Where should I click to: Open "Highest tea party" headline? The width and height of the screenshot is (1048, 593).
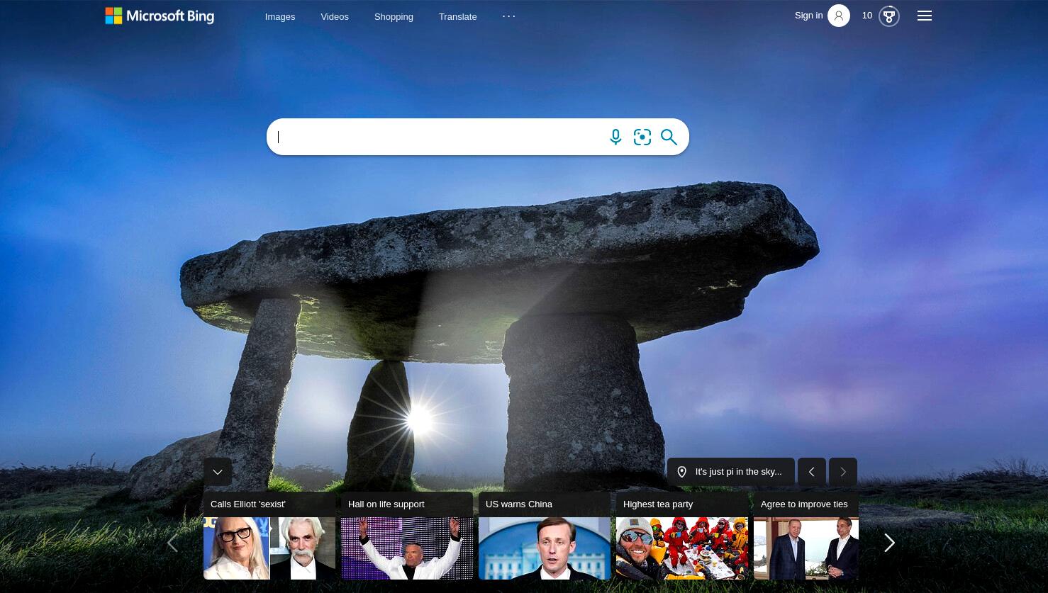(658, 504)
